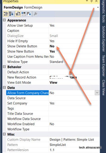This screenshot has width=106, height=153.
Task: Click the Caption value field
Action: pyautogui.click(x=74, y=31)
